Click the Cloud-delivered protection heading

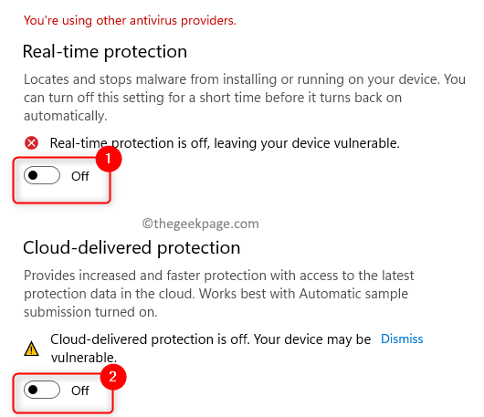point(132,248)
